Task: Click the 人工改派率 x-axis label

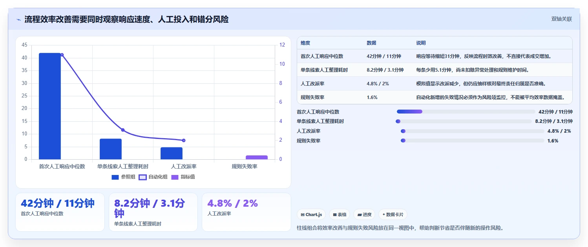Action: coord(184,166)
